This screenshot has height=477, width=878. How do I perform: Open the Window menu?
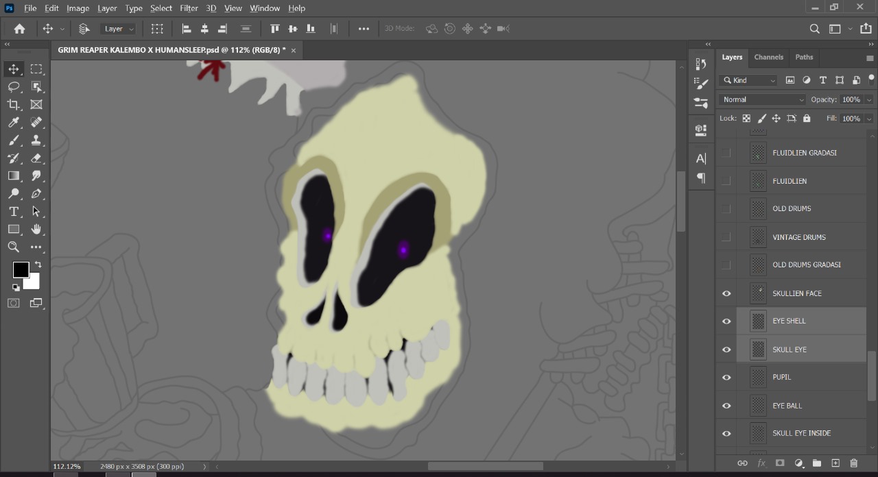(x=265, y=8)
